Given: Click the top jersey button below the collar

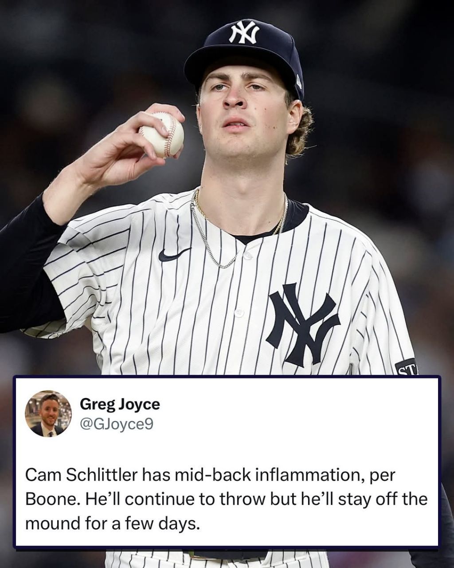Looking at the screenshot, I should (x=247, y=256).
